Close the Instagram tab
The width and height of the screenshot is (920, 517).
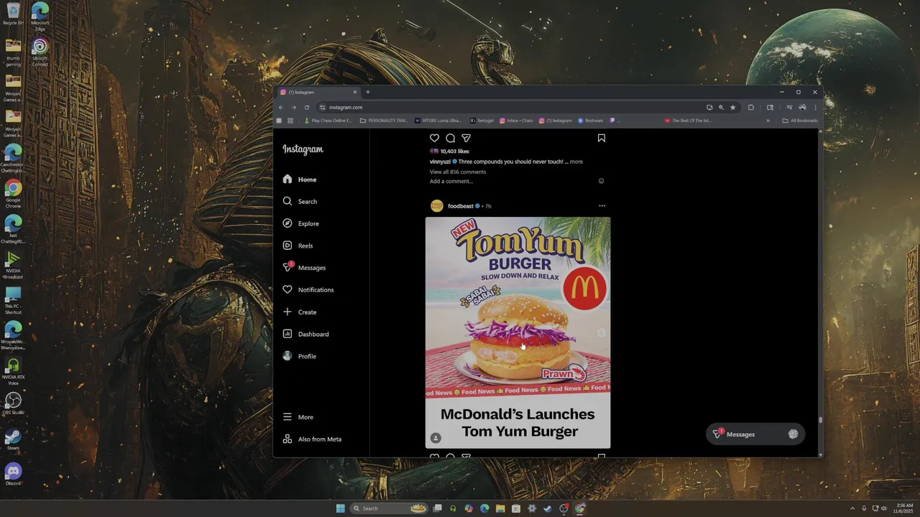tap(354, 92)
